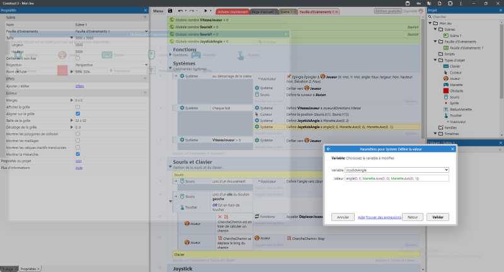Switch to Page d'accueil tab
The image size is (504, 272).
click(262, 12)
